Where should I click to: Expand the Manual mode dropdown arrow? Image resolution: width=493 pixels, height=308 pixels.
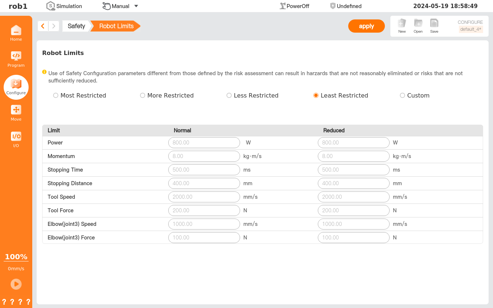136,6
